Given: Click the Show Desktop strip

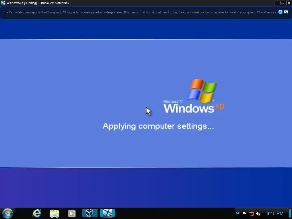Looking at the screenshot, I should (x=290, y=213).
